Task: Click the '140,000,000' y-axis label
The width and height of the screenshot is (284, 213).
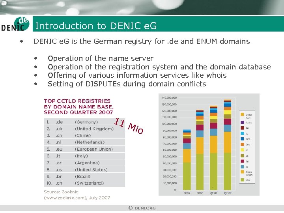Action: click(169, 98)
